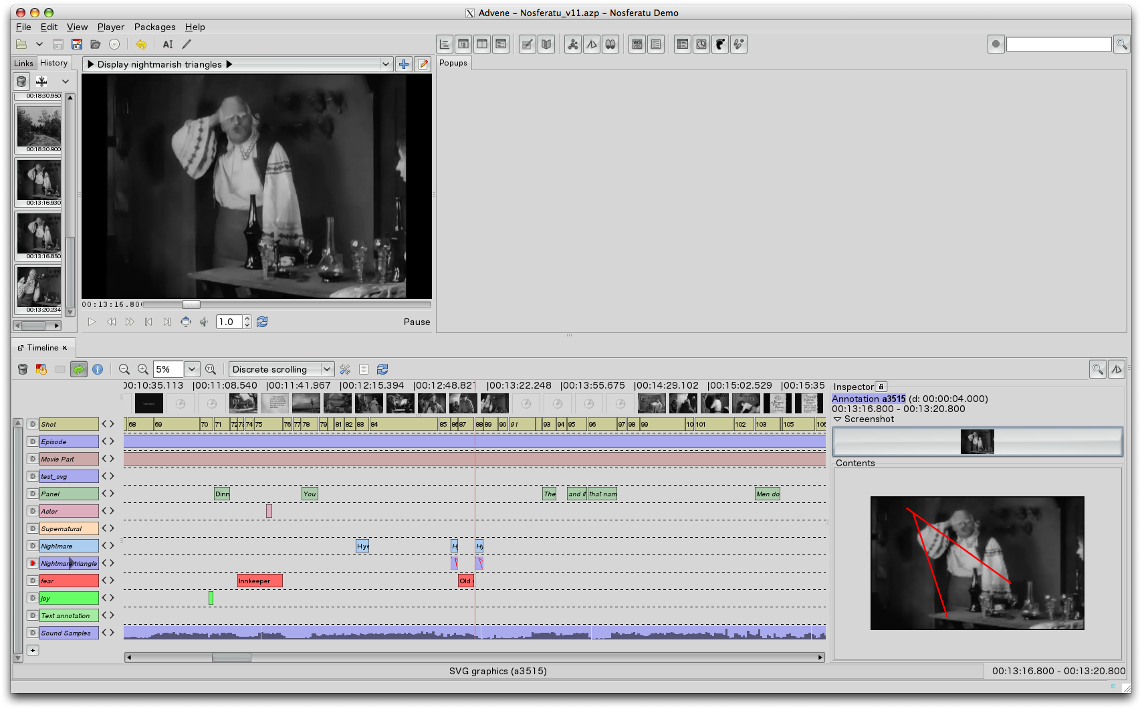Open the timeline view toolbar icon
1142x709 pixels.
[x=445, y=44]
